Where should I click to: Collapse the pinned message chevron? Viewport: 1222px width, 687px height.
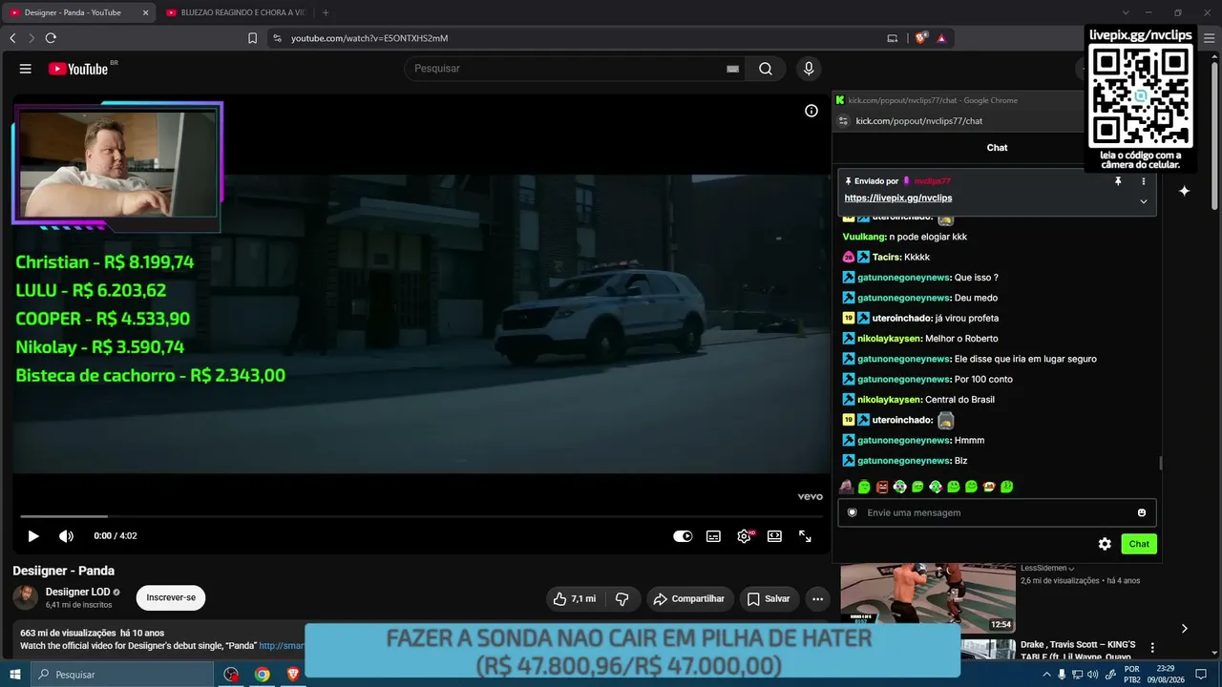click(1144, 201)
